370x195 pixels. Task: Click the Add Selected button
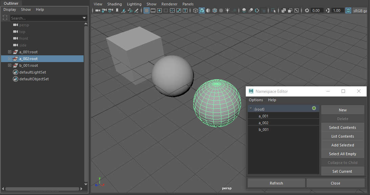point(343,145)
